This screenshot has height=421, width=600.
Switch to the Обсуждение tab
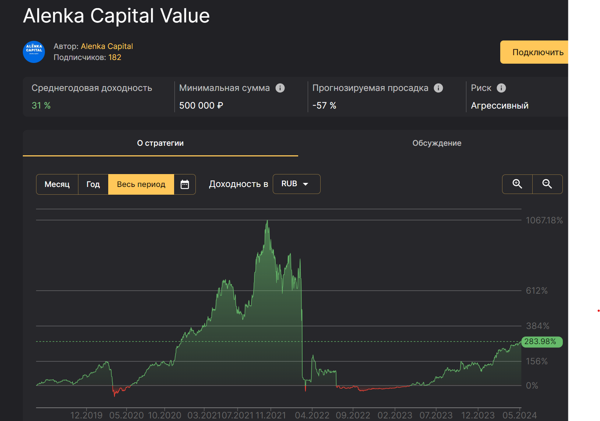[437, 143]
